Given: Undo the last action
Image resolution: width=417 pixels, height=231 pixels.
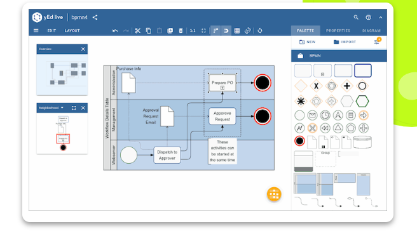Looking at the screenshot, I should click(x=115, y=30).
